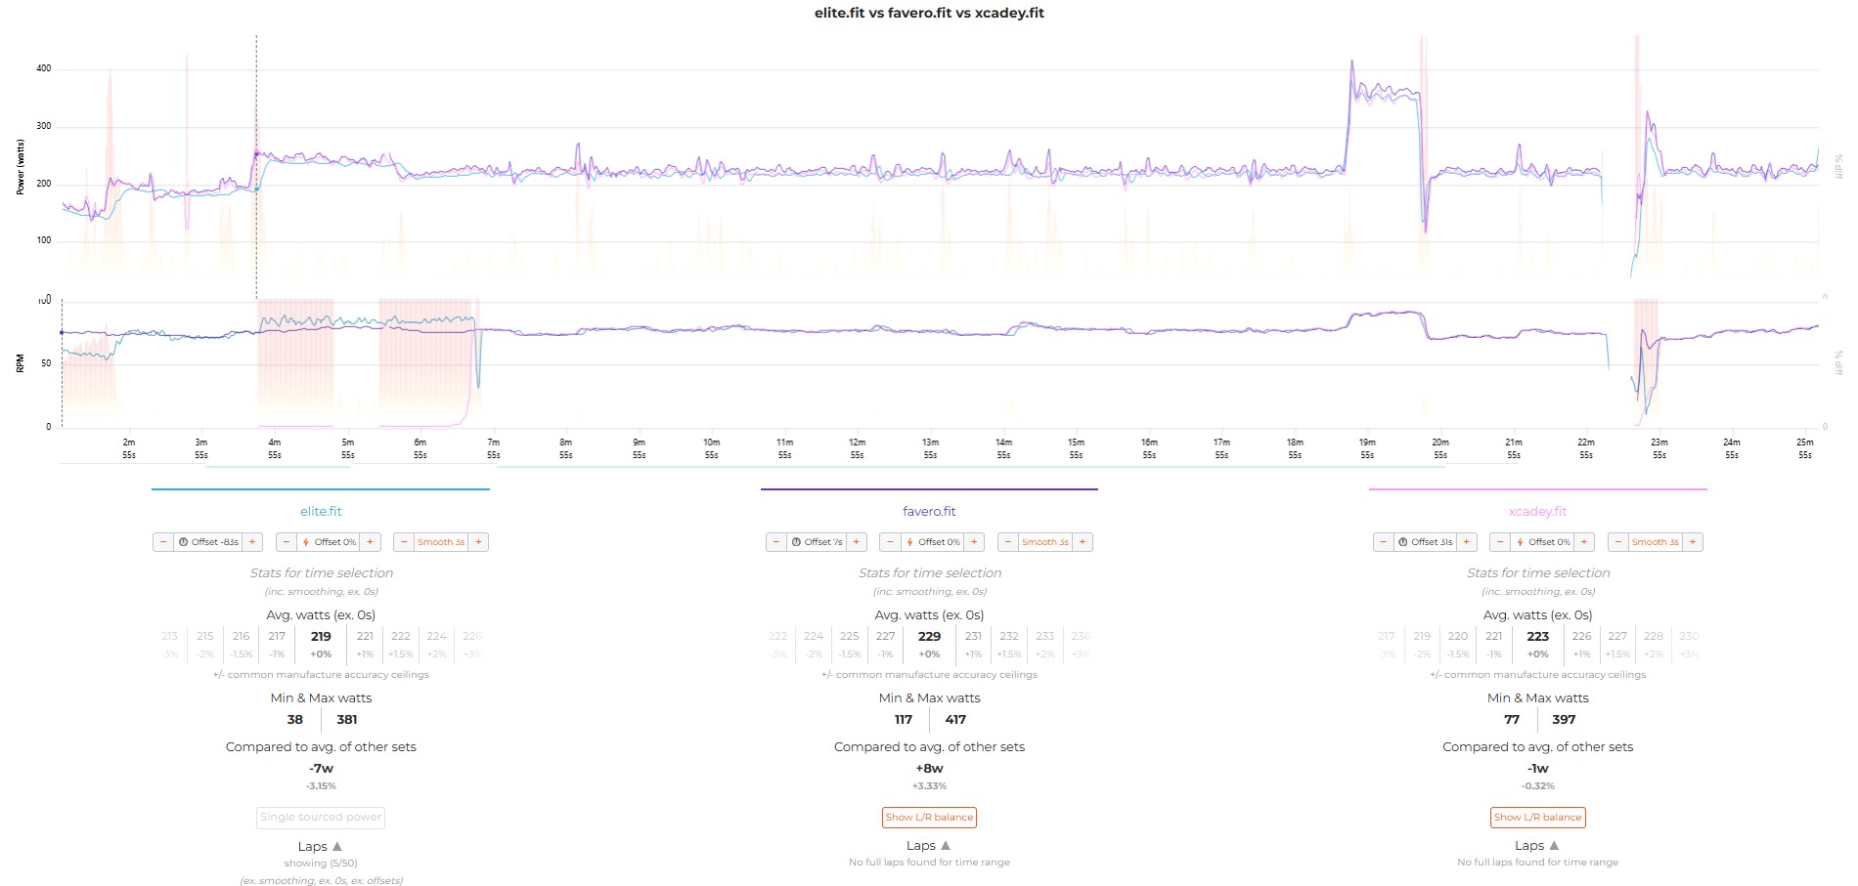Click Single sourced power under elite.fit
The image size is (1858, 886).
point(321,818)
